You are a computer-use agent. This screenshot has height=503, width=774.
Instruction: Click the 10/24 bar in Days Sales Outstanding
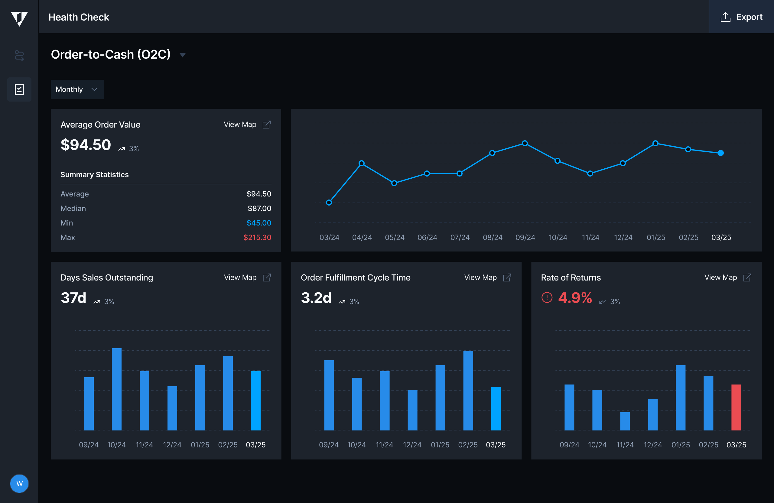coord(116,389)
